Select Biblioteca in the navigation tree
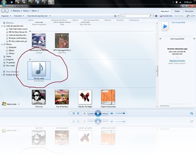 [9, 23]
